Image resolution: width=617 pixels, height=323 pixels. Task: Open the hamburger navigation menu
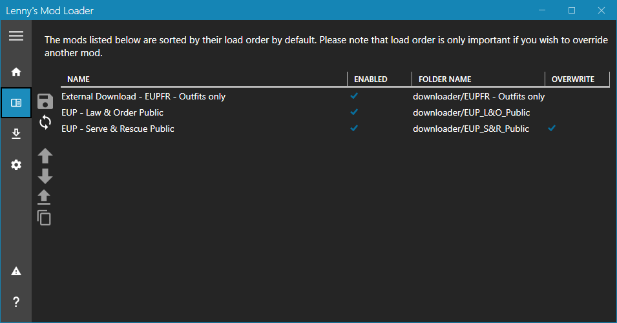(16, 36)
